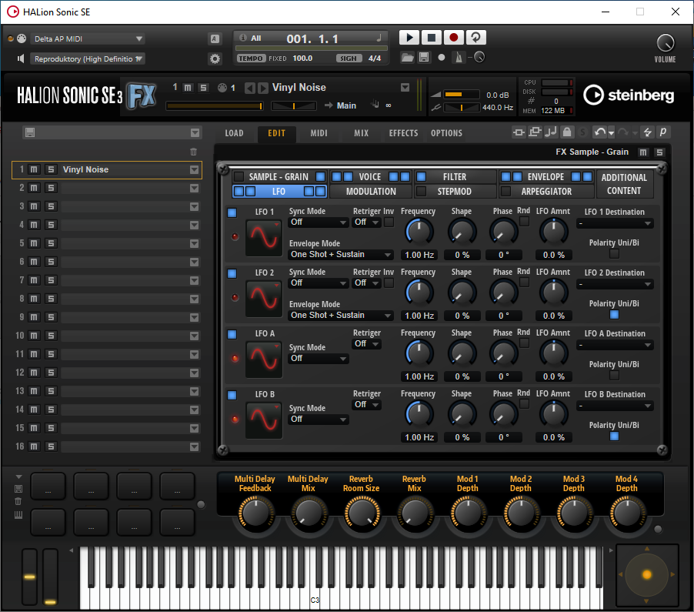Click the speaker output icon
This screenshot has height=612, width=694.
21,59
